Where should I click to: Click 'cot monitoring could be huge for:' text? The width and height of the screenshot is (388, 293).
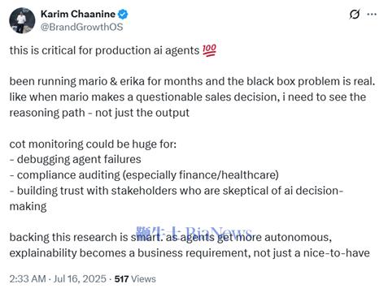tap(93, 144)
